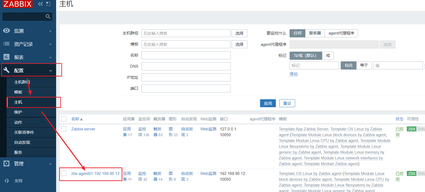Screen dimensions: 425x192
Task: Select 包含 tag operator
Action: (x=349, y=65)
